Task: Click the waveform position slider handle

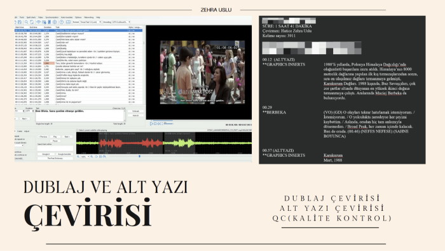Action: pos(139,156)
